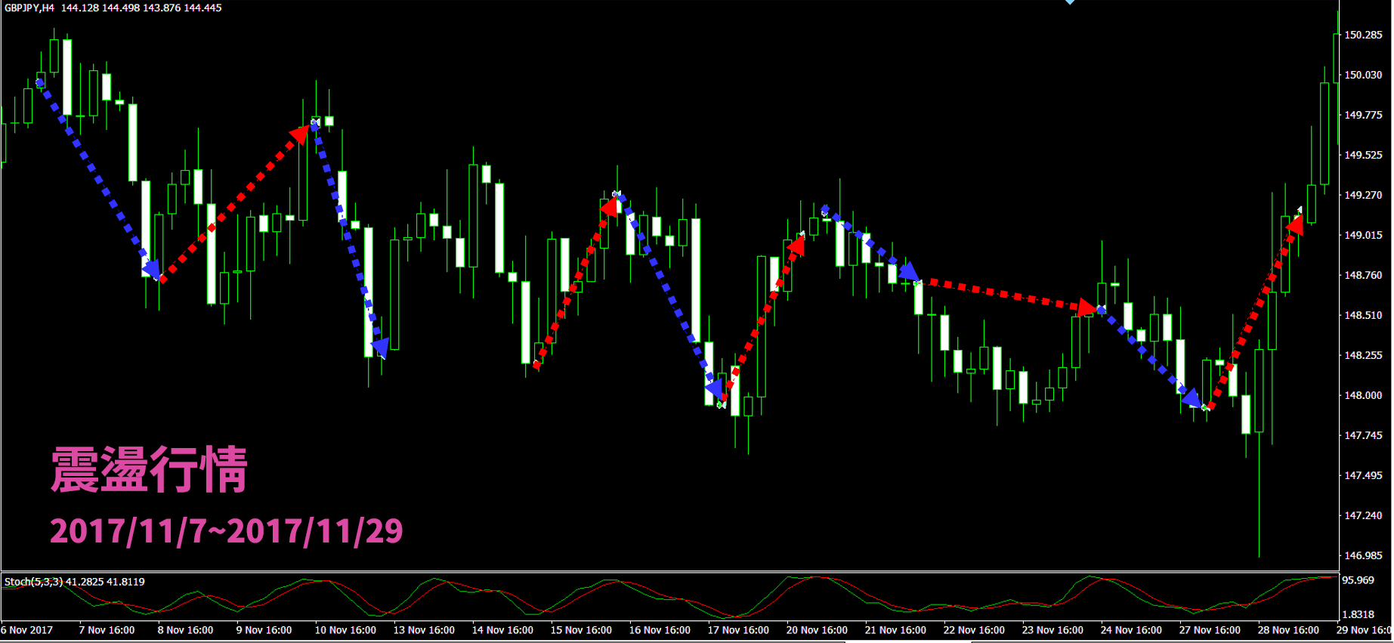The height and width of the screenshot is (643, 1394).
Task: Click the 150.285 price axis label
Action: (1363, 35)
